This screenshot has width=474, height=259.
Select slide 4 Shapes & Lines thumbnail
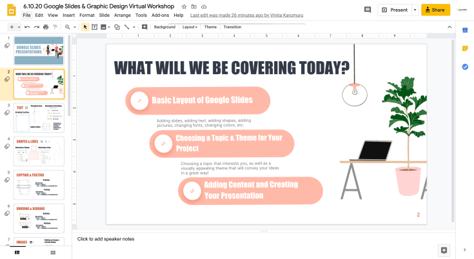[x=39, y=151]
